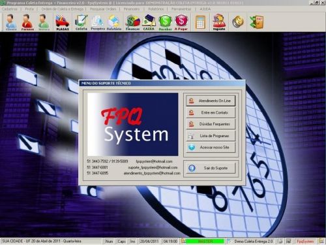Click the MENU DO SUPORTE TÉCNICO title bar
The height and width of the screenshot is (245, 326).
point(162,83)
